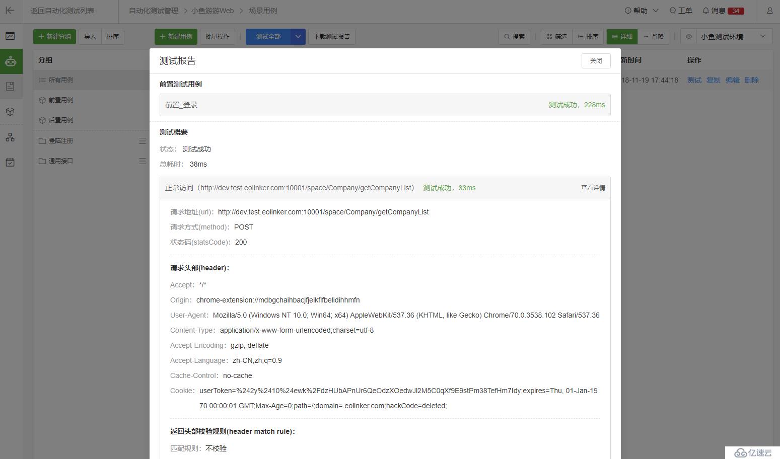Click the User-Agent Mozilla value
This screenshot has width=780, height=459.
coord(406,315)
